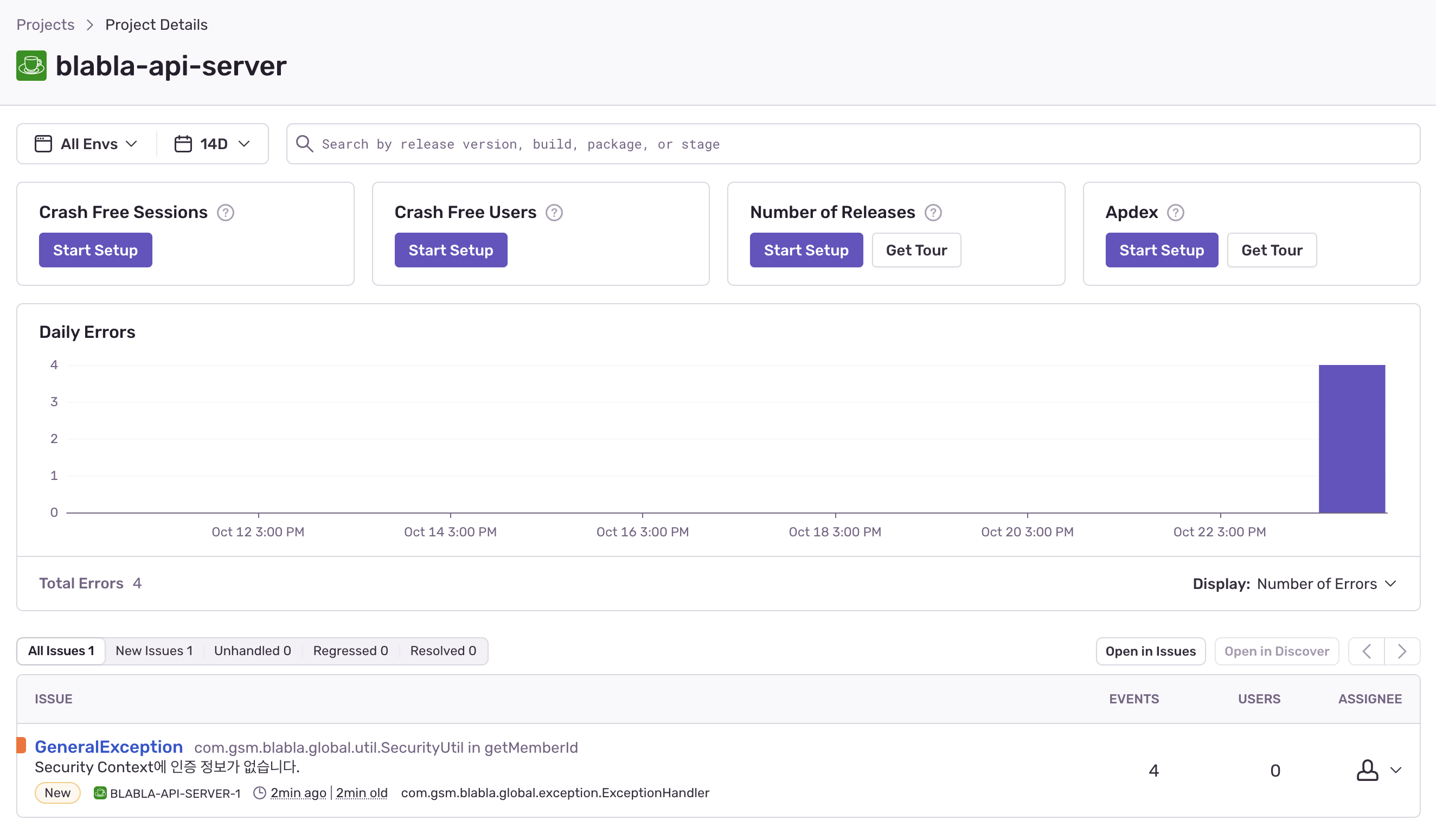The height and width of the screenshot is (833, 1436).
Task: Click the blabla-api-server project platform icon
Action: (x=31, y=66)
